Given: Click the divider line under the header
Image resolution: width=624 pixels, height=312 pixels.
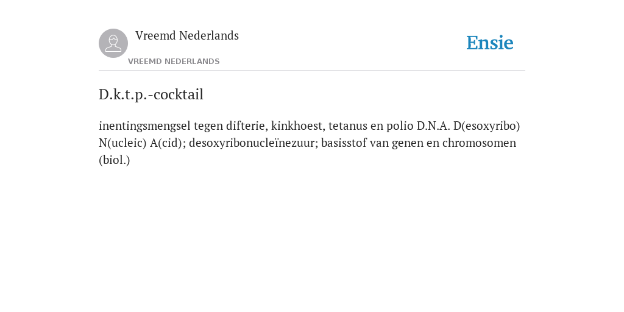Looking at the screenshot, I should pyautogui.click(x=312, y=71).
